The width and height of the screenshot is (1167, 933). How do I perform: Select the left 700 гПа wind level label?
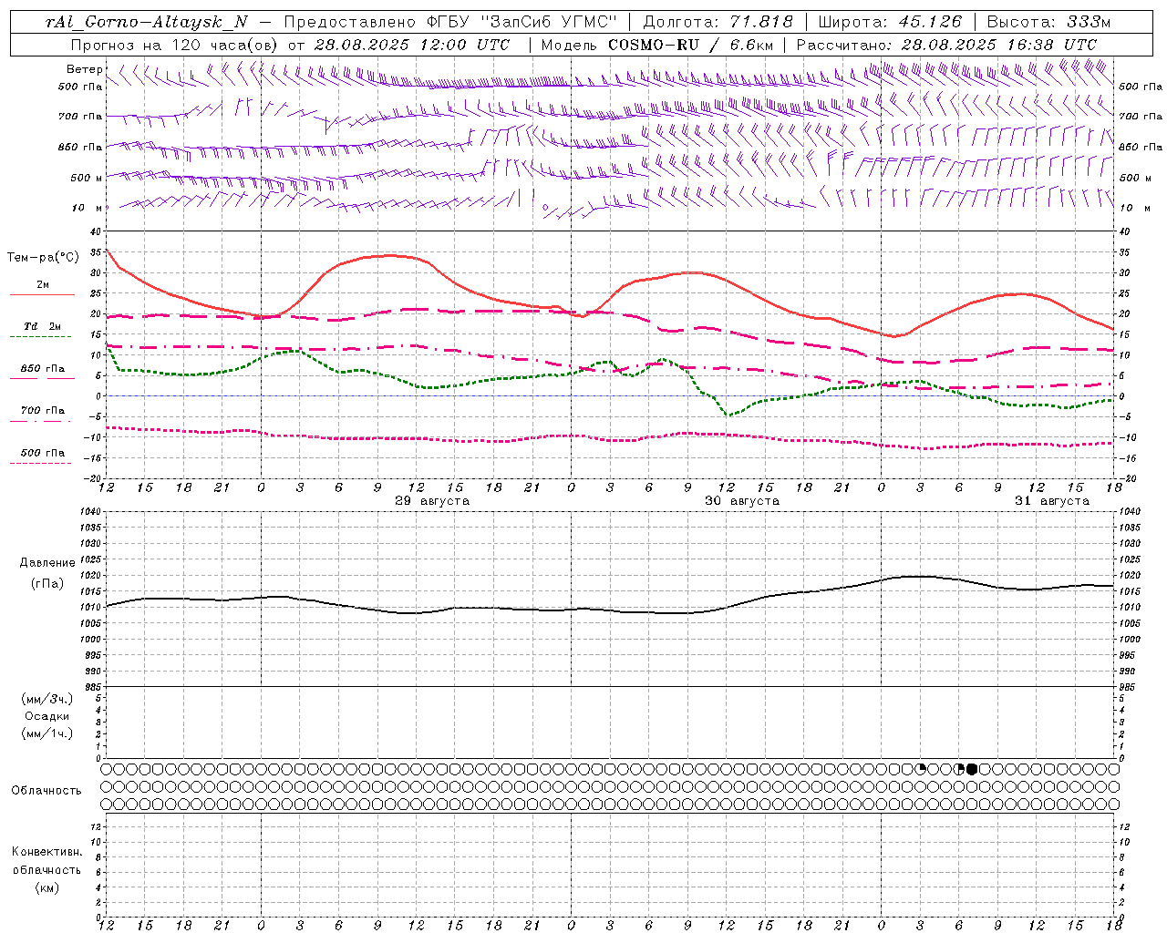click(x=80, y=117)
